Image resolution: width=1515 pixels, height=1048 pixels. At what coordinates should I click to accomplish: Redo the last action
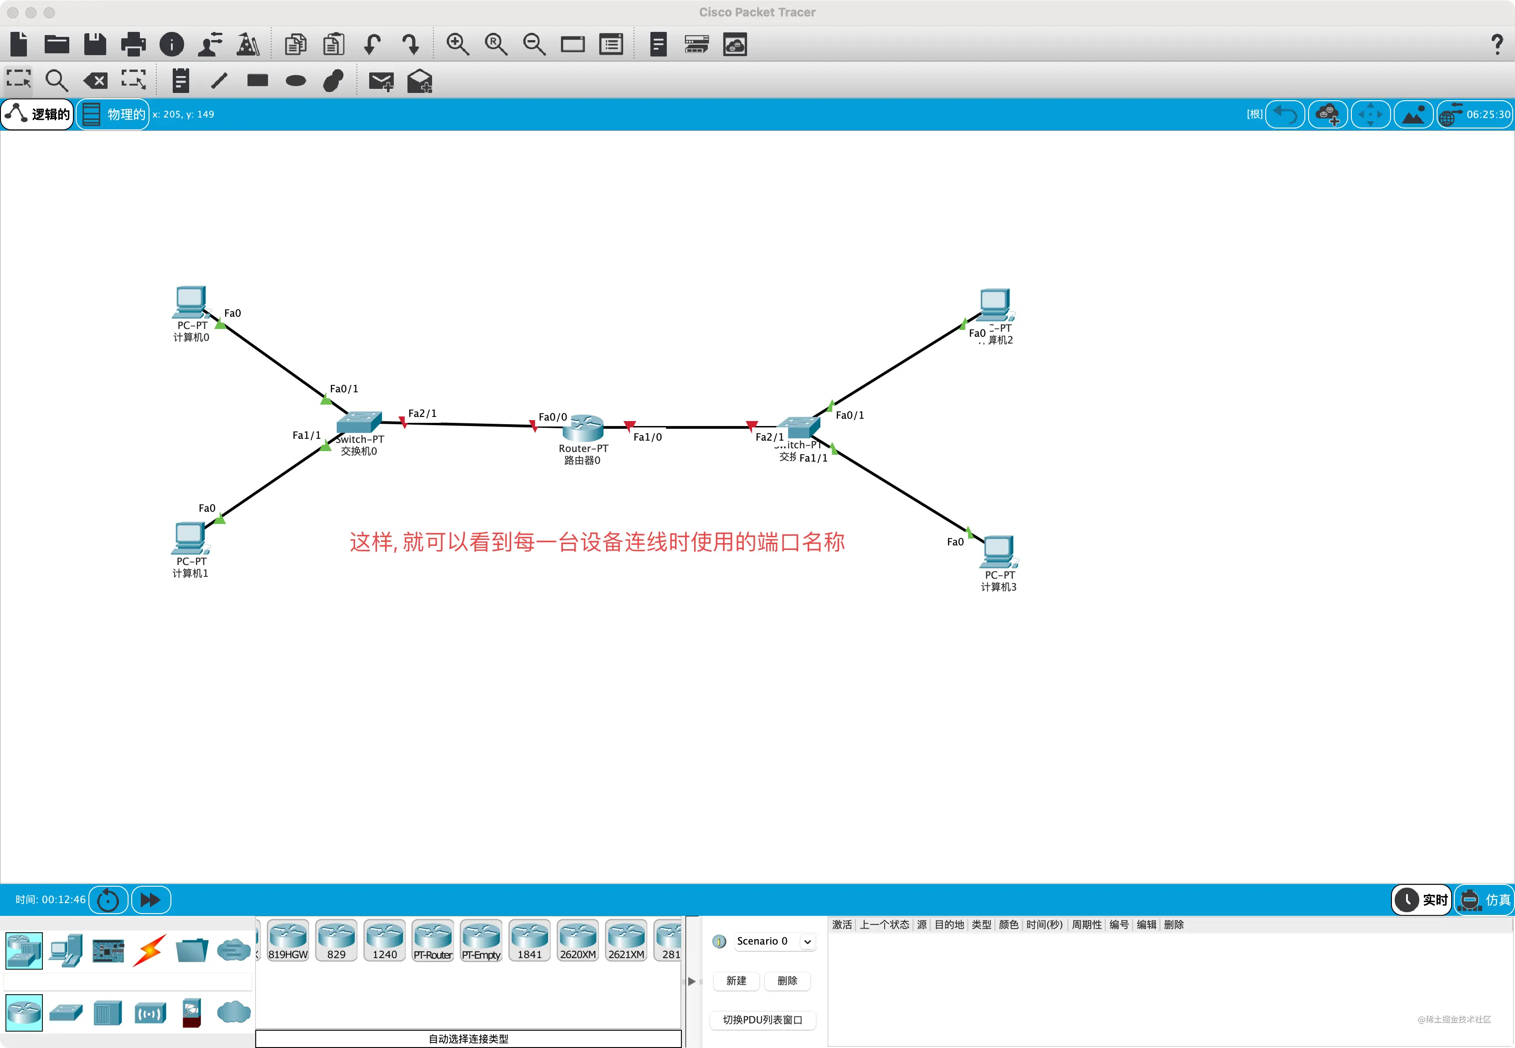click(x=411, y=44)
